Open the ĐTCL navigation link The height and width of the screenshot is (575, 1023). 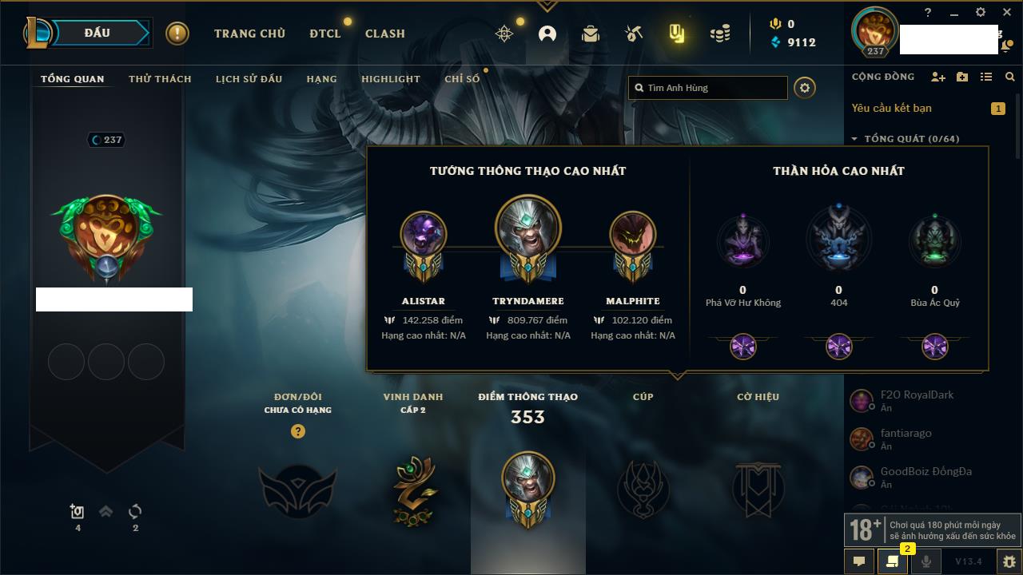click(x=325, y=34)
